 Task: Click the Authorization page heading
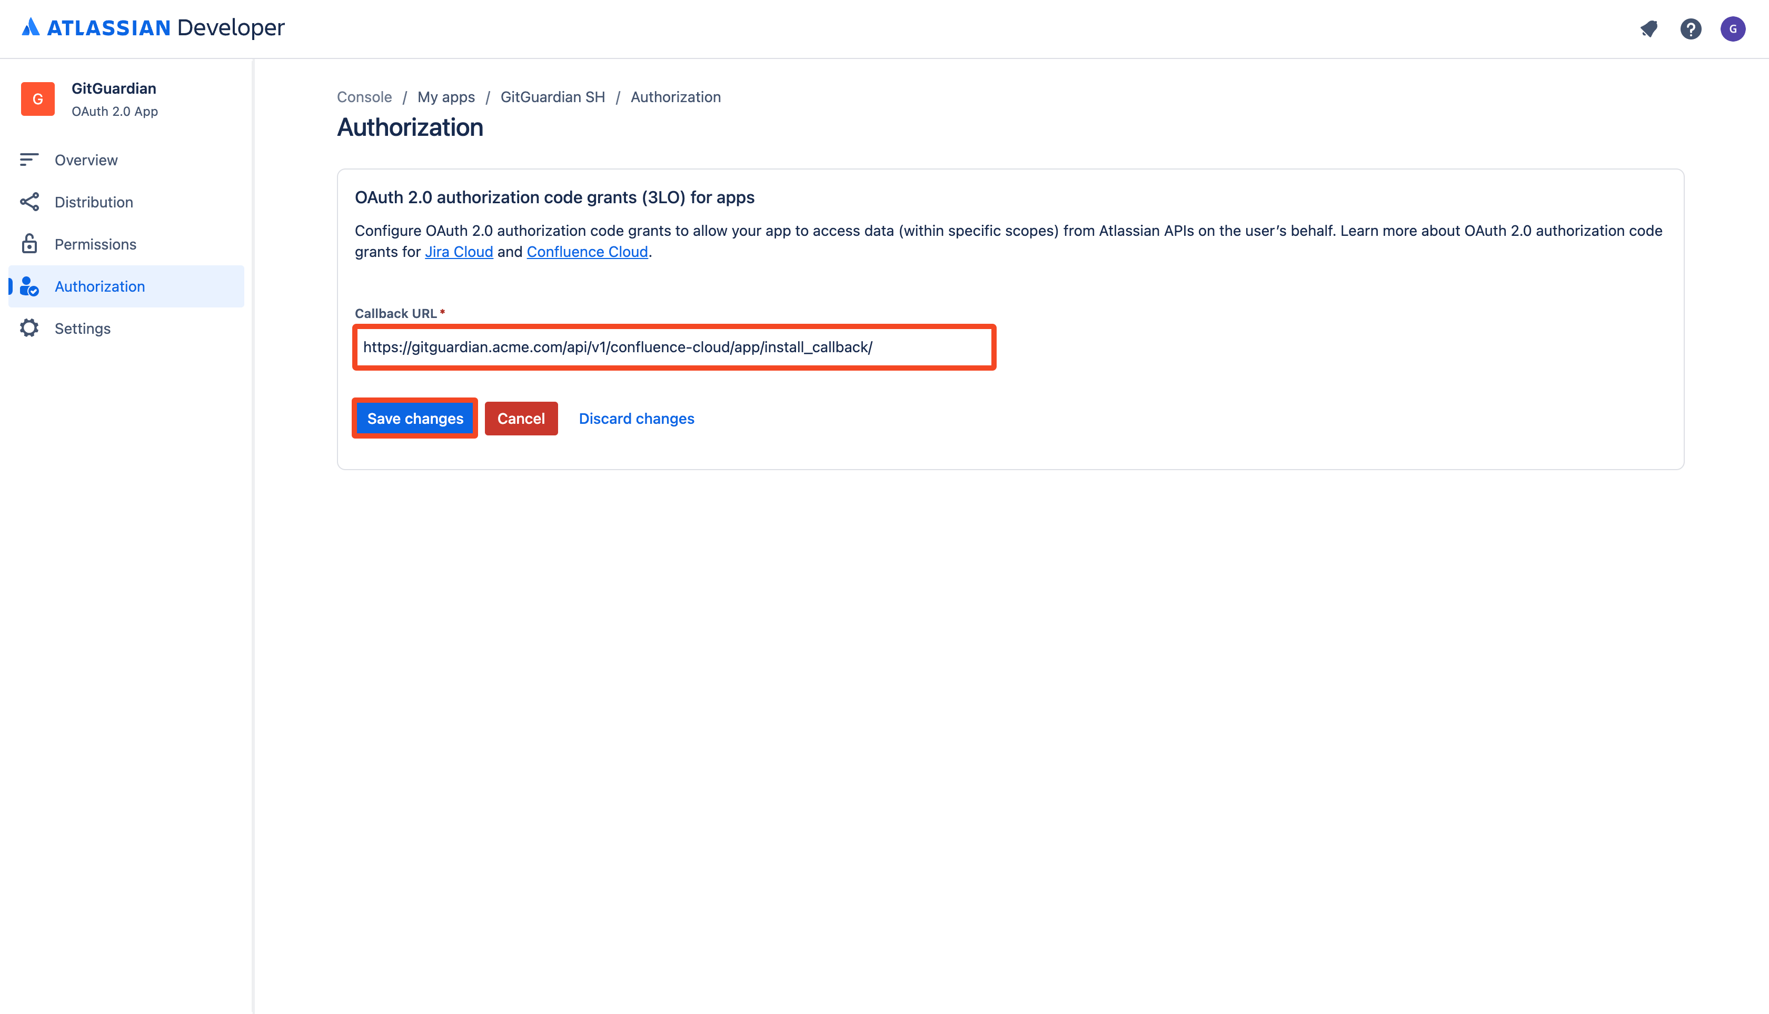[x=410, y=127]
